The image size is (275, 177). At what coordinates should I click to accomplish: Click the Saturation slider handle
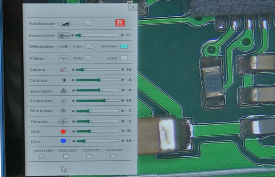pos(99,90)
